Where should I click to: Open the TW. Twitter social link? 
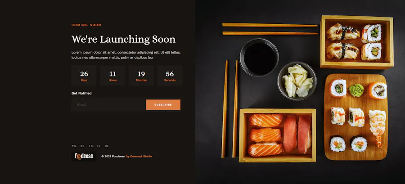[x=74, y=146]
